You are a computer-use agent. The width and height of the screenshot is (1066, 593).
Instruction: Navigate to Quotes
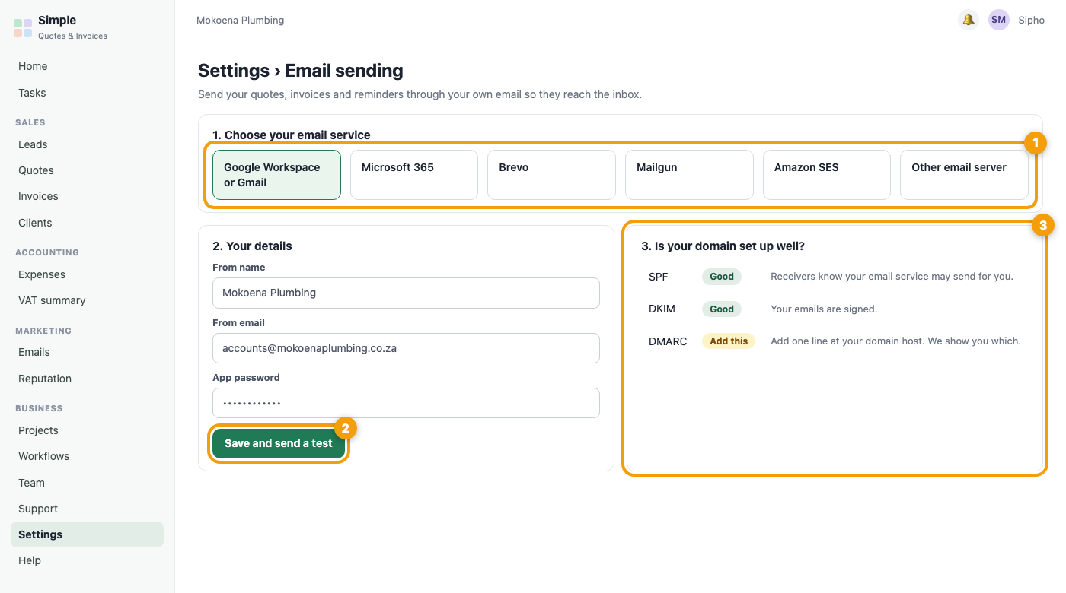pos(87,170)
